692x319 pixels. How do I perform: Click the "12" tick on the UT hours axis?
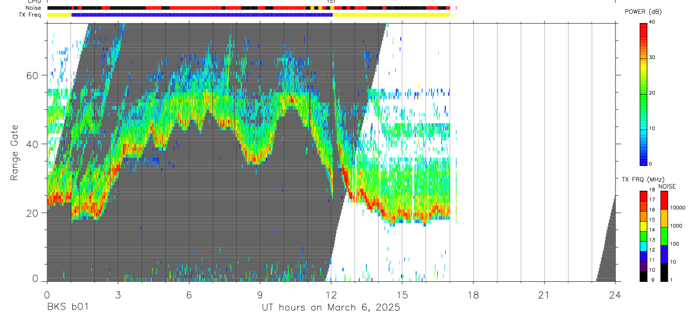coord(331,295)
